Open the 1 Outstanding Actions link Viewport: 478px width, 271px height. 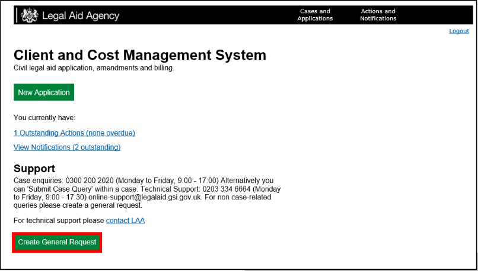click(x=74, y=133)
